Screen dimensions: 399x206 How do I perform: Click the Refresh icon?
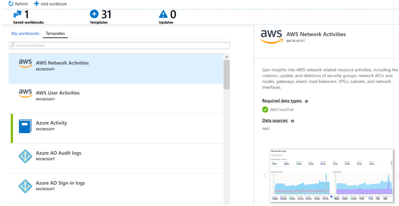[x=11, y=4]
